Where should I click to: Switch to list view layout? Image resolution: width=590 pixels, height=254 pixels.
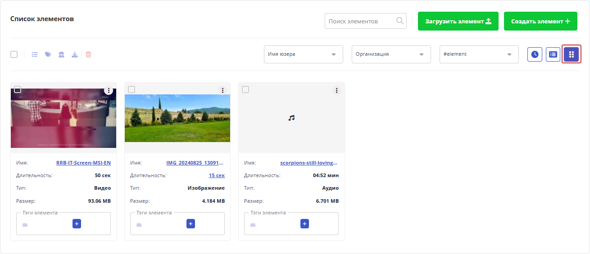click(x=553, y=54)
